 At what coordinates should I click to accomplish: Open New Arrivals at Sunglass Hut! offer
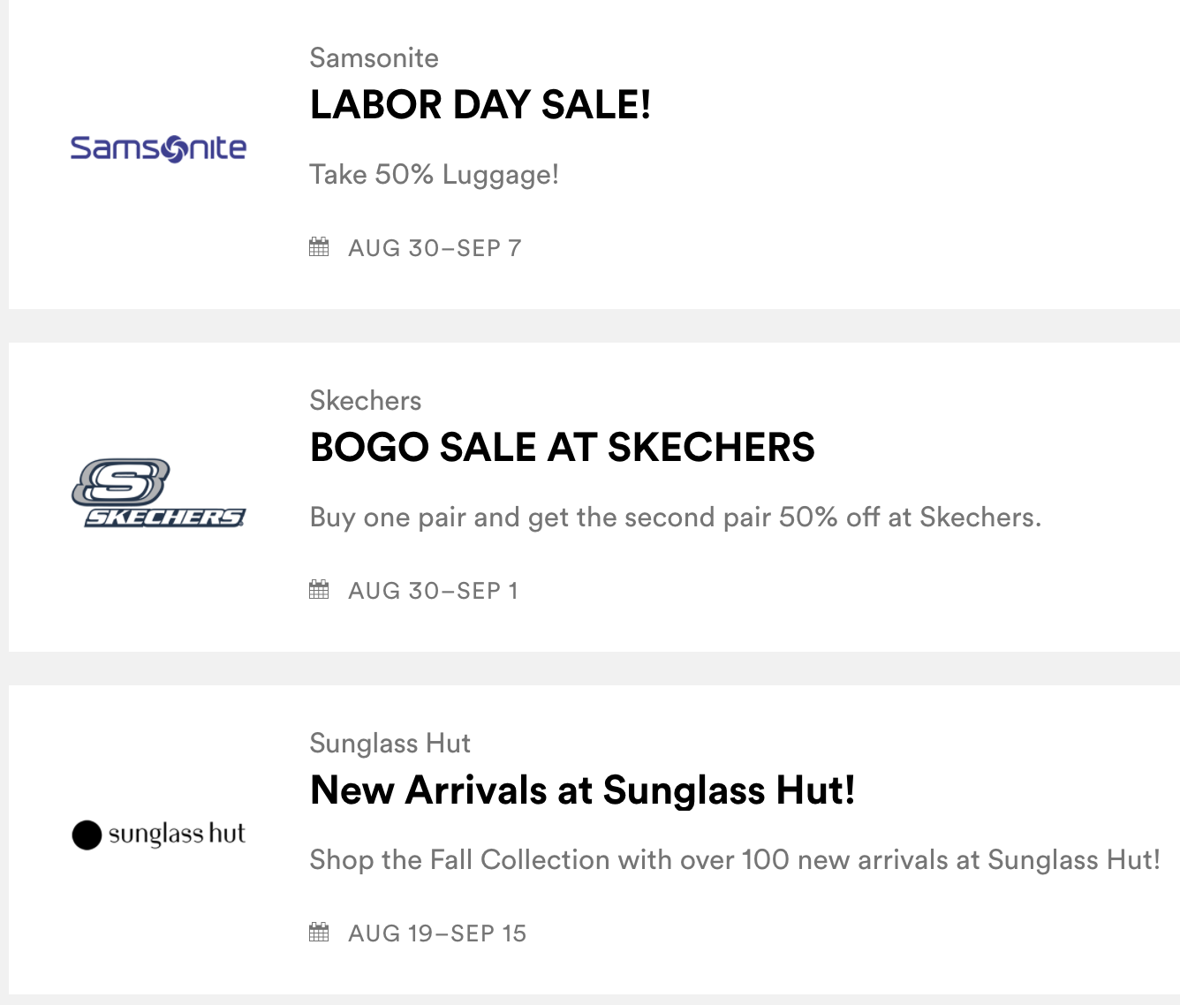click(x=582, y=790)
